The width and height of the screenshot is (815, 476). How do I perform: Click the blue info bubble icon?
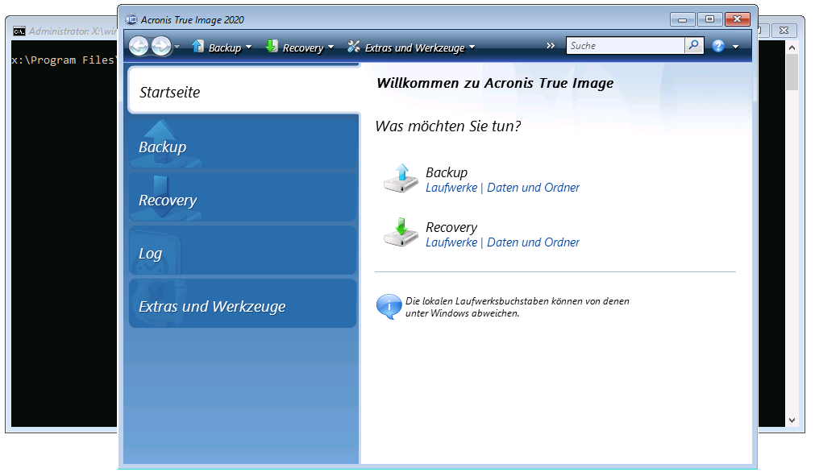click(x=389, y=306)
